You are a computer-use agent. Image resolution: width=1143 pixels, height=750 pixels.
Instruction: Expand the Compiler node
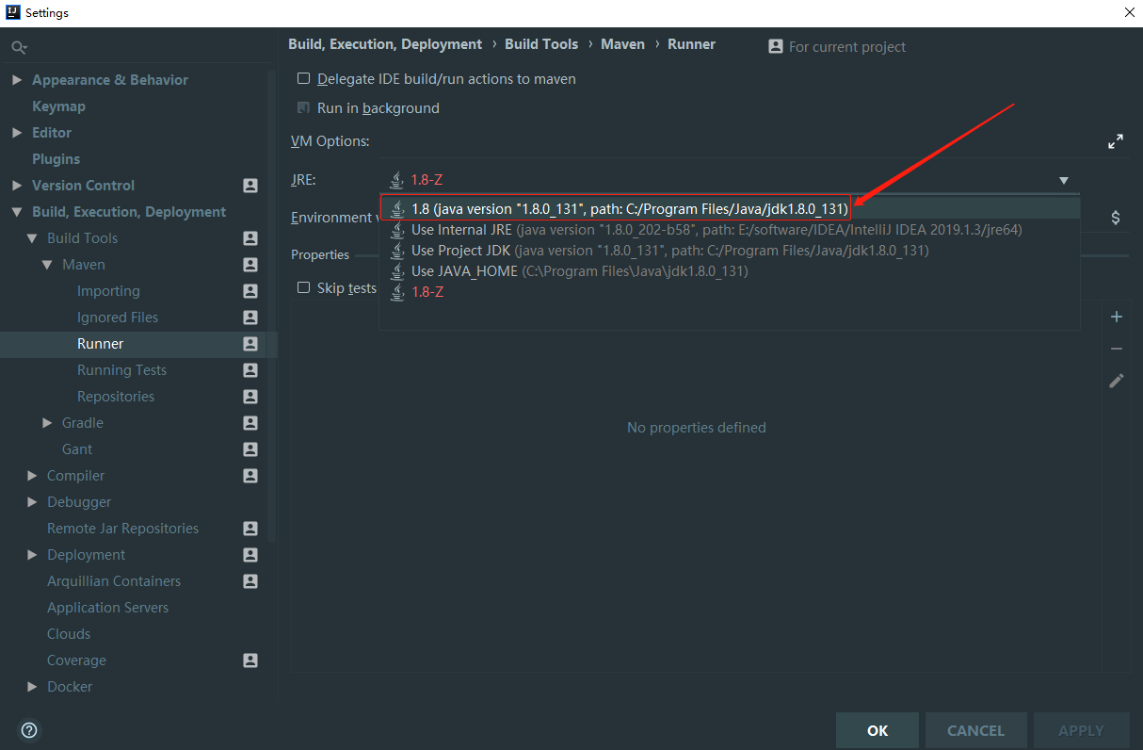click(x=32, y=476)
